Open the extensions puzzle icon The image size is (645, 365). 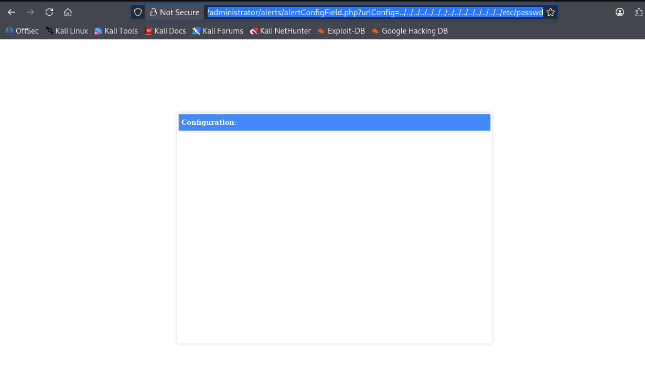pos(639,12)
